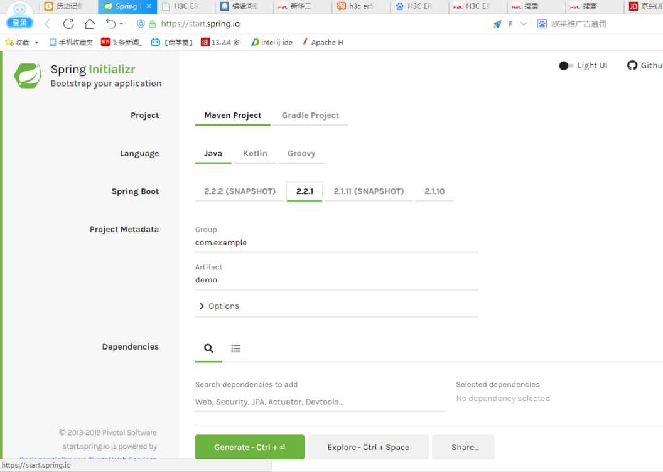Open the intellij ide bookmark
Screen dimensions: 663x472
pyautogui.click(x=272, y=42)
